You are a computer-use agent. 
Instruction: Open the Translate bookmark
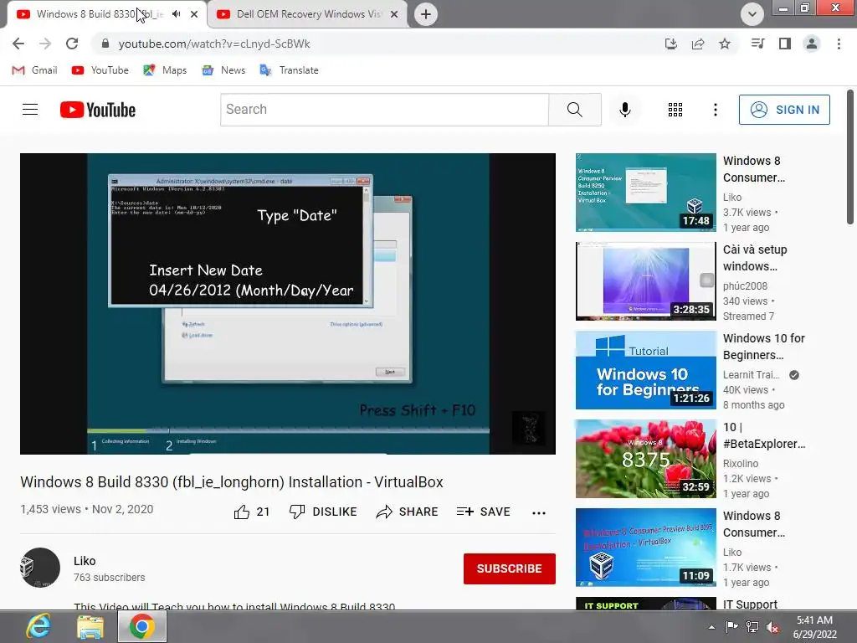[x=289, y=70]
